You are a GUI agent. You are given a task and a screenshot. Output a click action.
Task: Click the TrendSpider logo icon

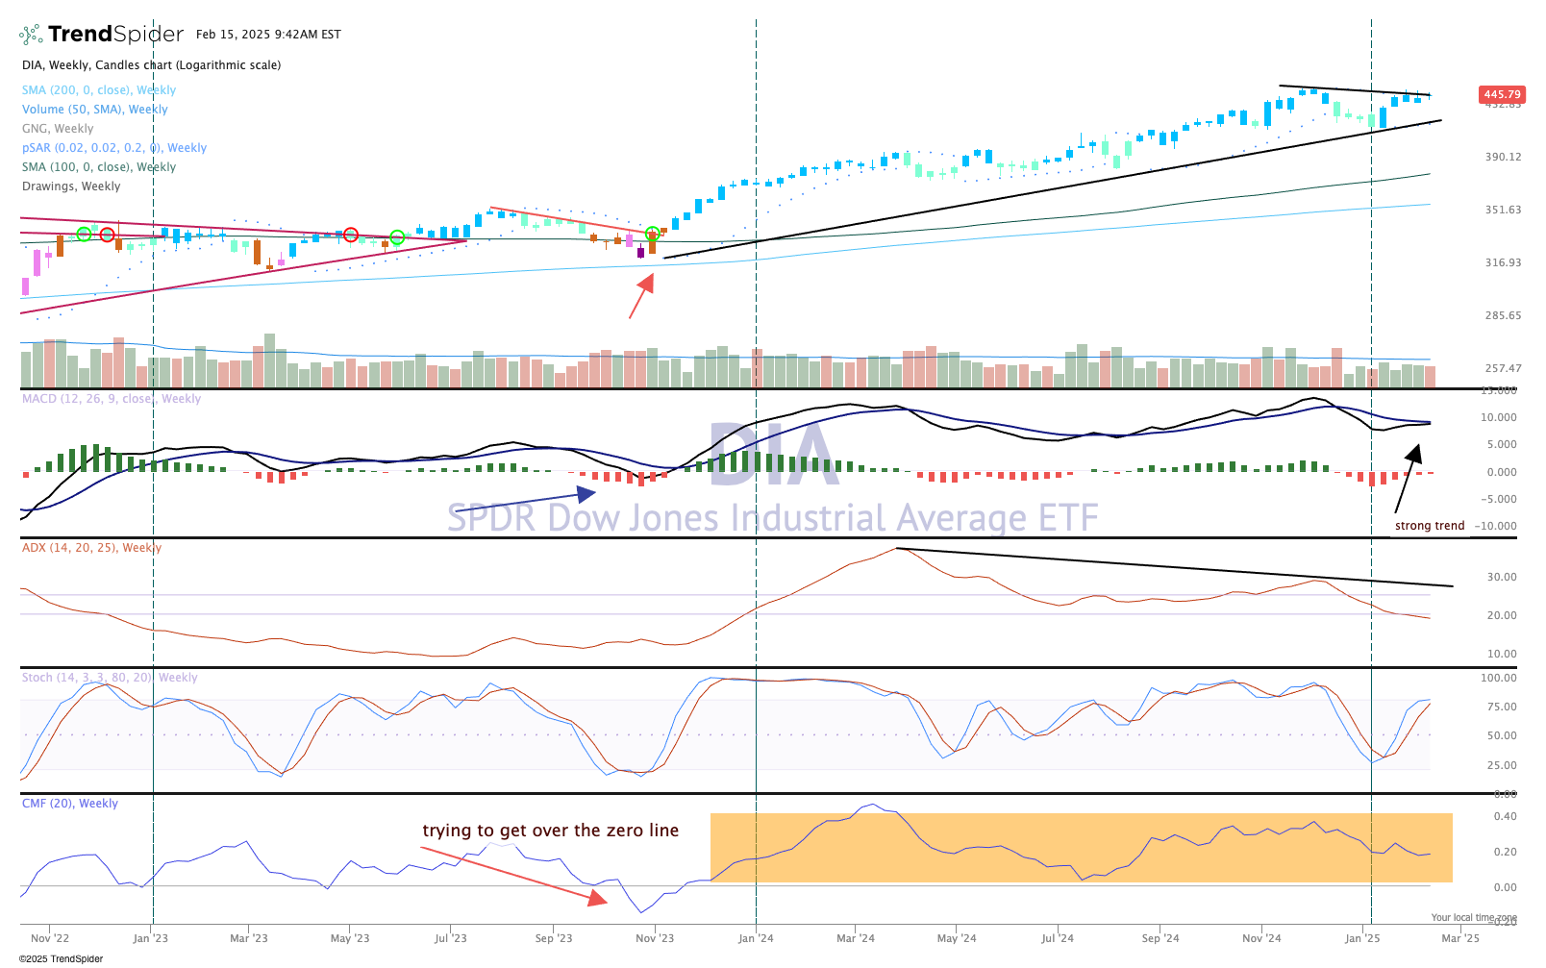31,35
